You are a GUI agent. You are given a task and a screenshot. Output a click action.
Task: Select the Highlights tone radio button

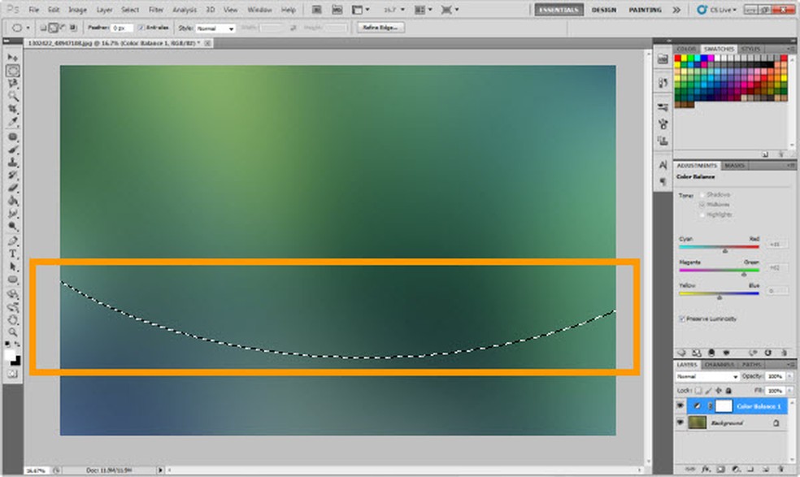pos(702,215)
